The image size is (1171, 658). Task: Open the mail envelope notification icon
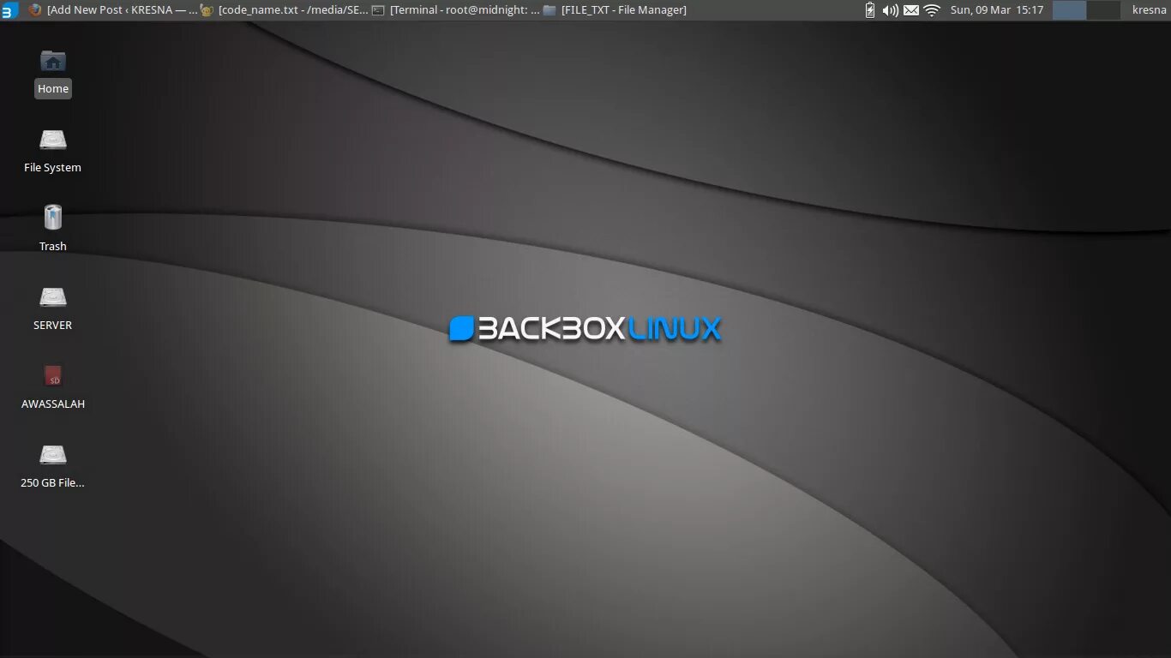[x=911, y=10]
